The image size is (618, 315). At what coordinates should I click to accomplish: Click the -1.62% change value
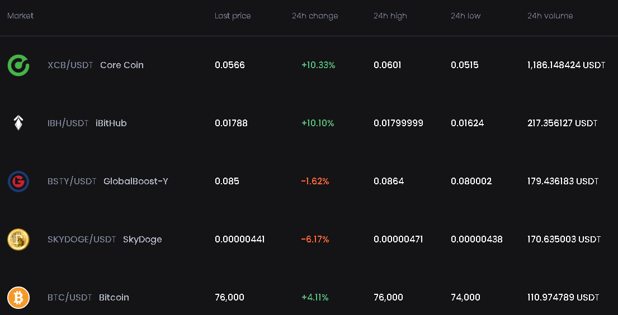[x=315, y=181]
